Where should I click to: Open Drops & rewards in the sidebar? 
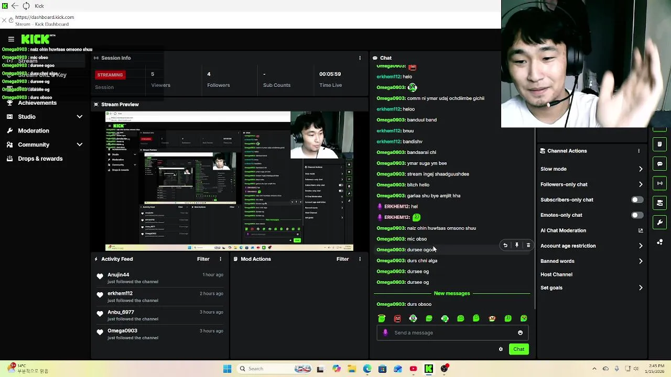point(40,159)
